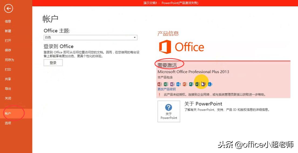
Task: Click the 登录 button
Action: [x=53, y=63]
